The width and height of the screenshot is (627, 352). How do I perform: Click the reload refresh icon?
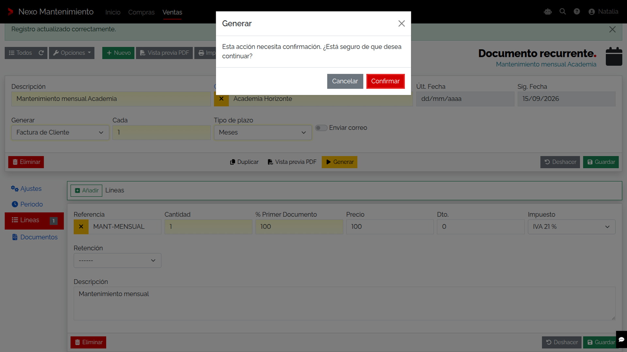41,53
